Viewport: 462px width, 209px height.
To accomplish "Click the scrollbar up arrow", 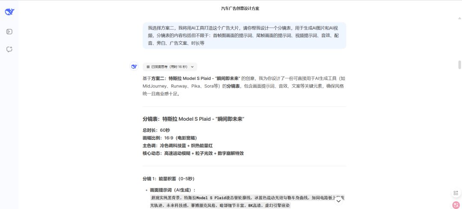I will pos(459,18).
